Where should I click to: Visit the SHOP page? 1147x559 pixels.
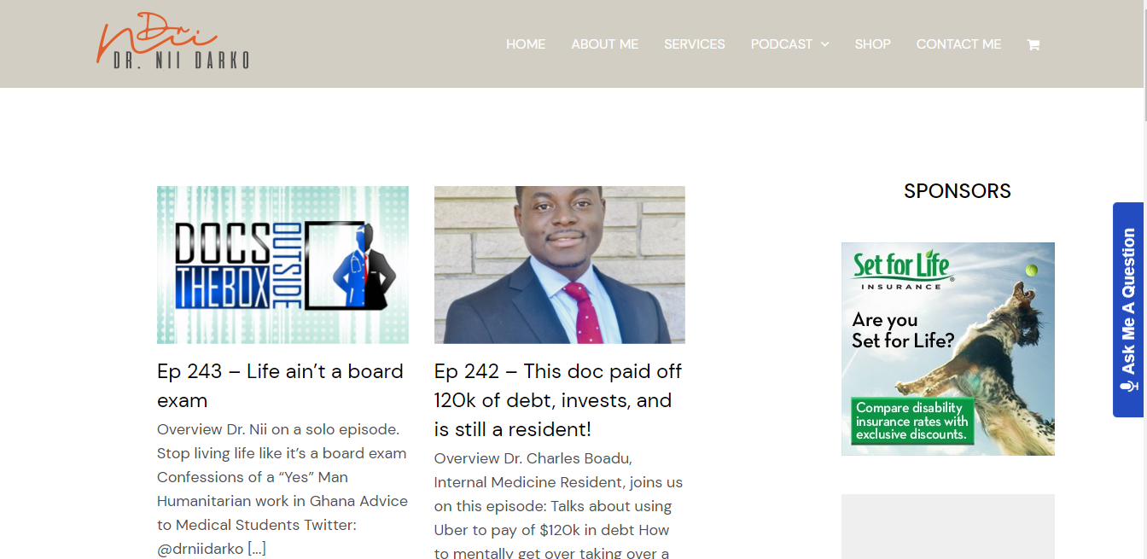tap(872, 44)
